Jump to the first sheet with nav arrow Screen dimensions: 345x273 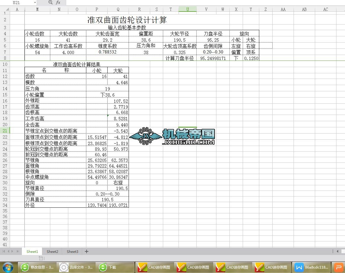coord(4,251)
